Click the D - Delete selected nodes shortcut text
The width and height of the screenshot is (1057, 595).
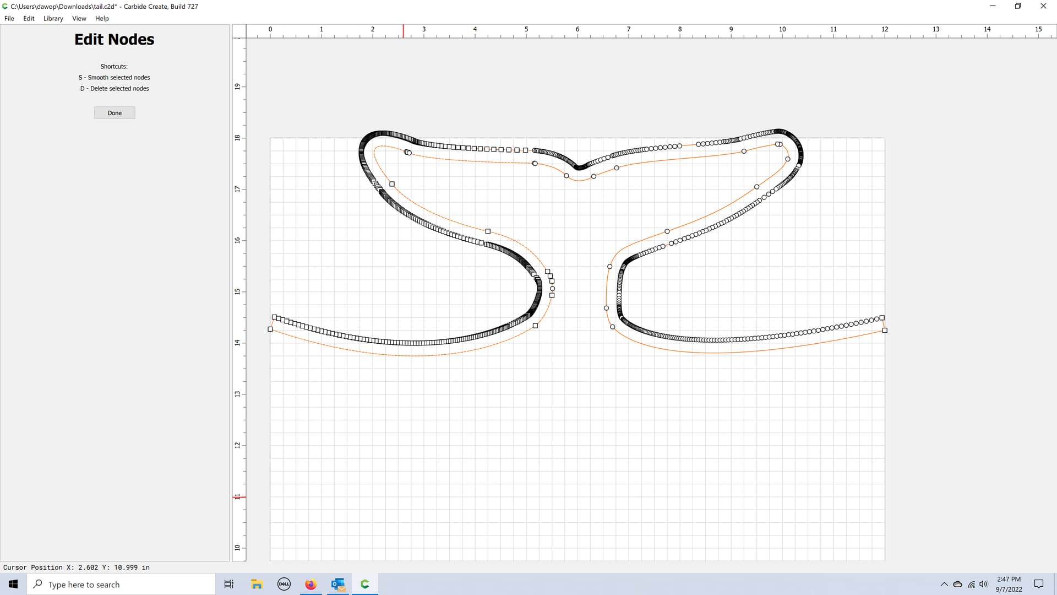[115, 89]
